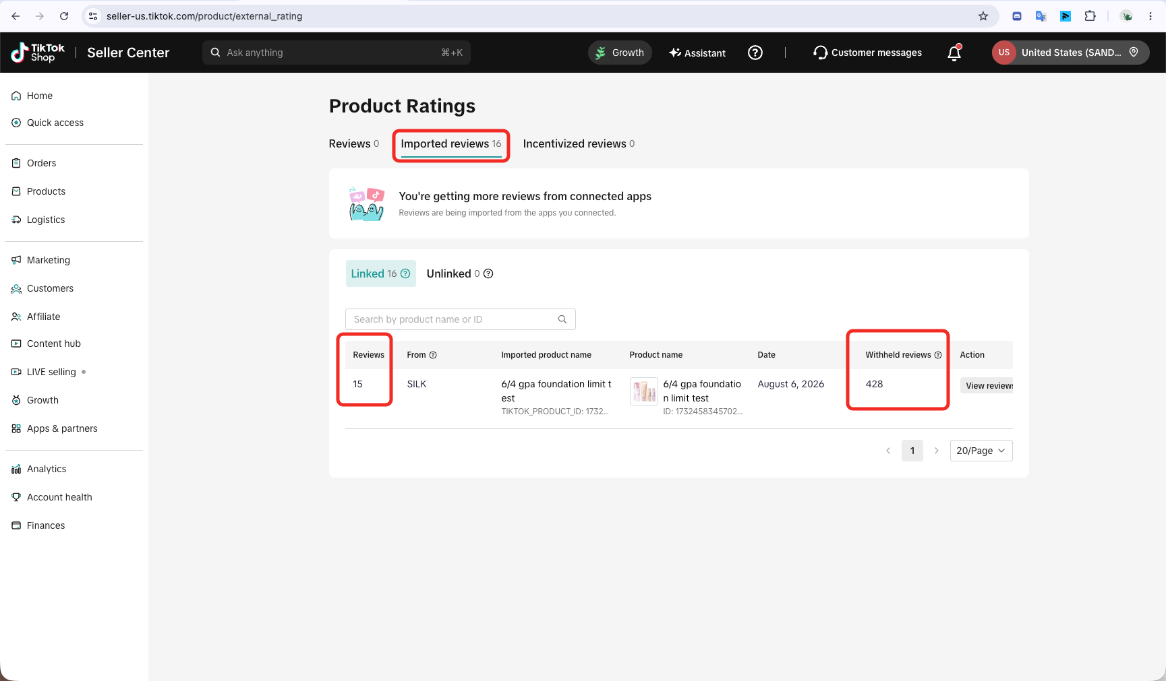Open the TikTok Shop logo home link
Viewport: 1166px width, 681px height.
click(38, 53)
